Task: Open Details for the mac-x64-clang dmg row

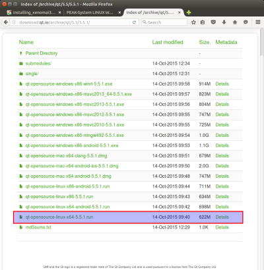Action: coord(222,155)
